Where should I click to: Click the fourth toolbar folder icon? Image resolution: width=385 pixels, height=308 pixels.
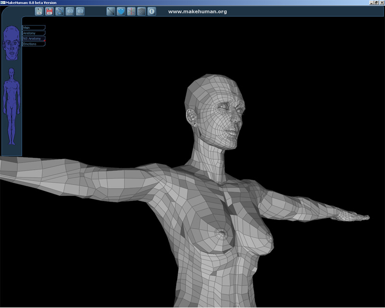click(70, 11)
